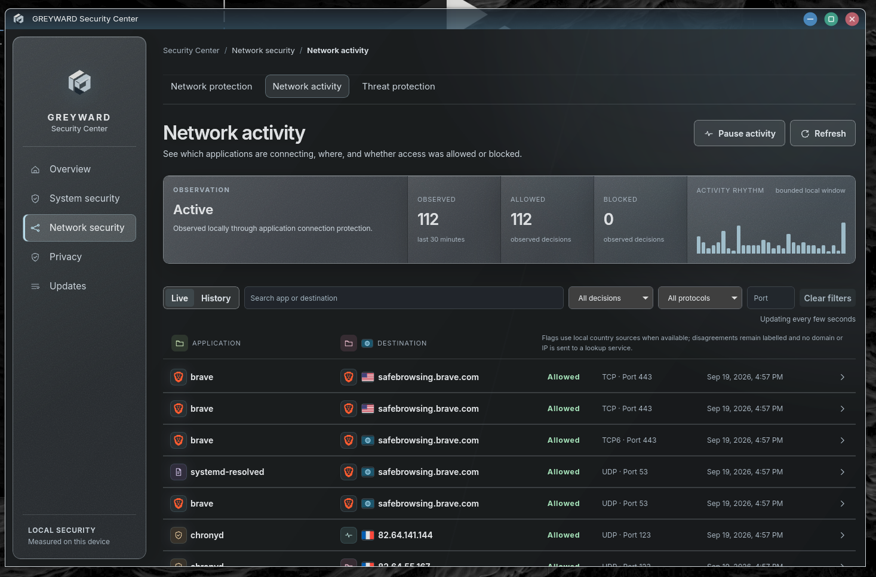Click the Pause activity button

click(739, 134)
